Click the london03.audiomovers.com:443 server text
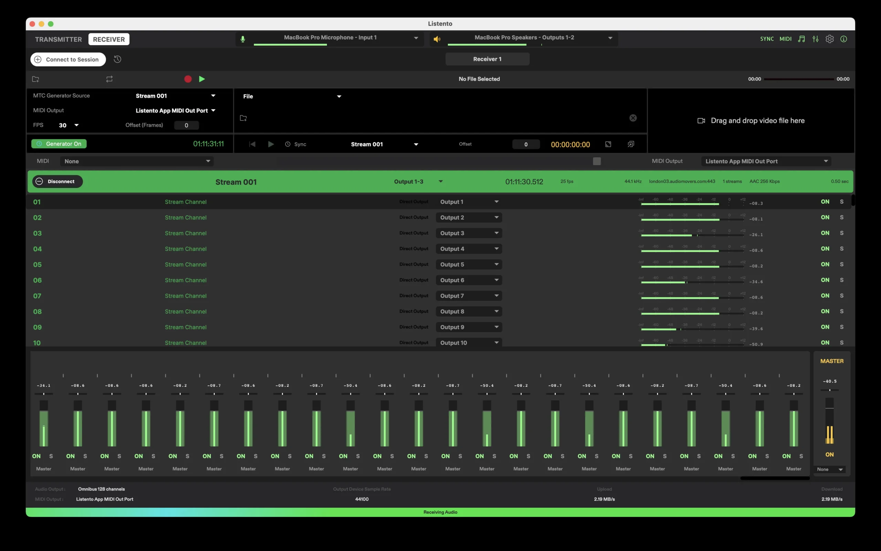881x551 pixels. pyautogui.click(x=682, y=181)
